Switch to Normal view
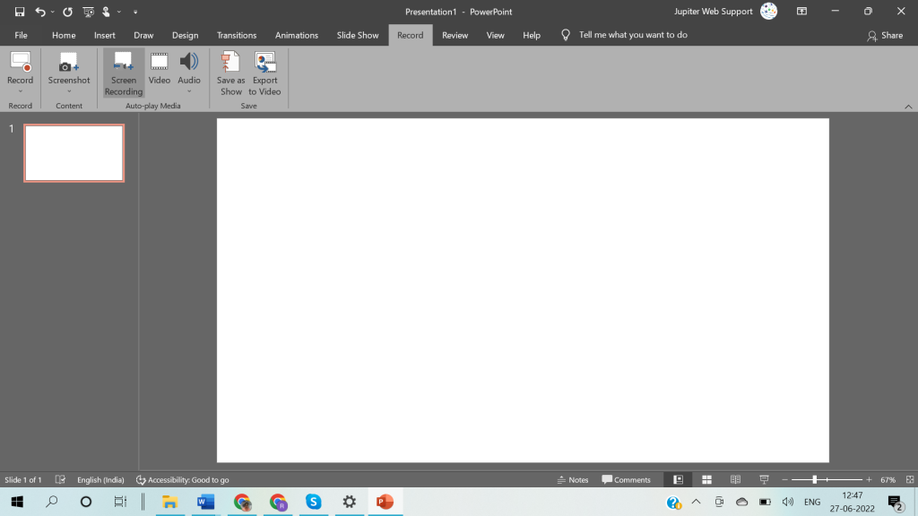The image size is (918, 516). pyautogui.click(x=678, y=480)
